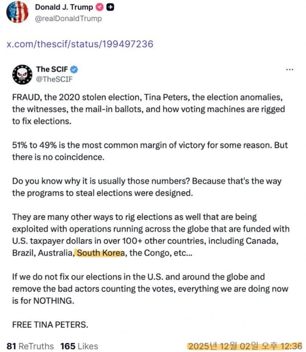Click the square plus badge beside Trump's name
This screenshot has width=306, height=352.
point(111,7)
